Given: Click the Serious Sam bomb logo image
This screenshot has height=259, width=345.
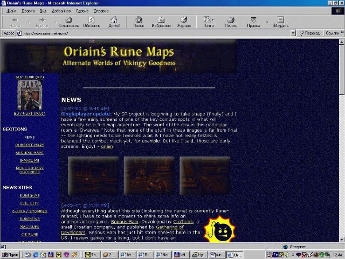Looking at the screenshot, I should 220,230.
